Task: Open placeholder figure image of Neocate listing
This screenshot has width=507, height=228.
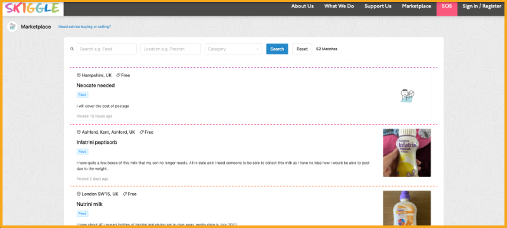Action: coord(407,96)
